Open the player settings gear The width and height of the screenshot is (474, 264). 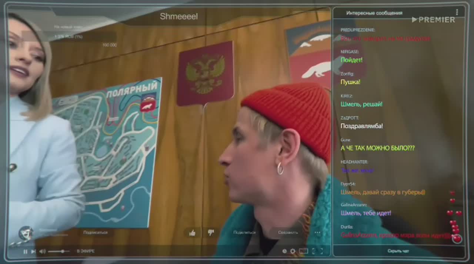coord(293,251)
